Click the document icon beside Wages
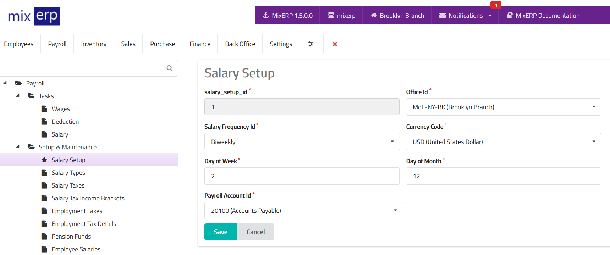This screenshot has height=255, width=610. coord(44,109)
